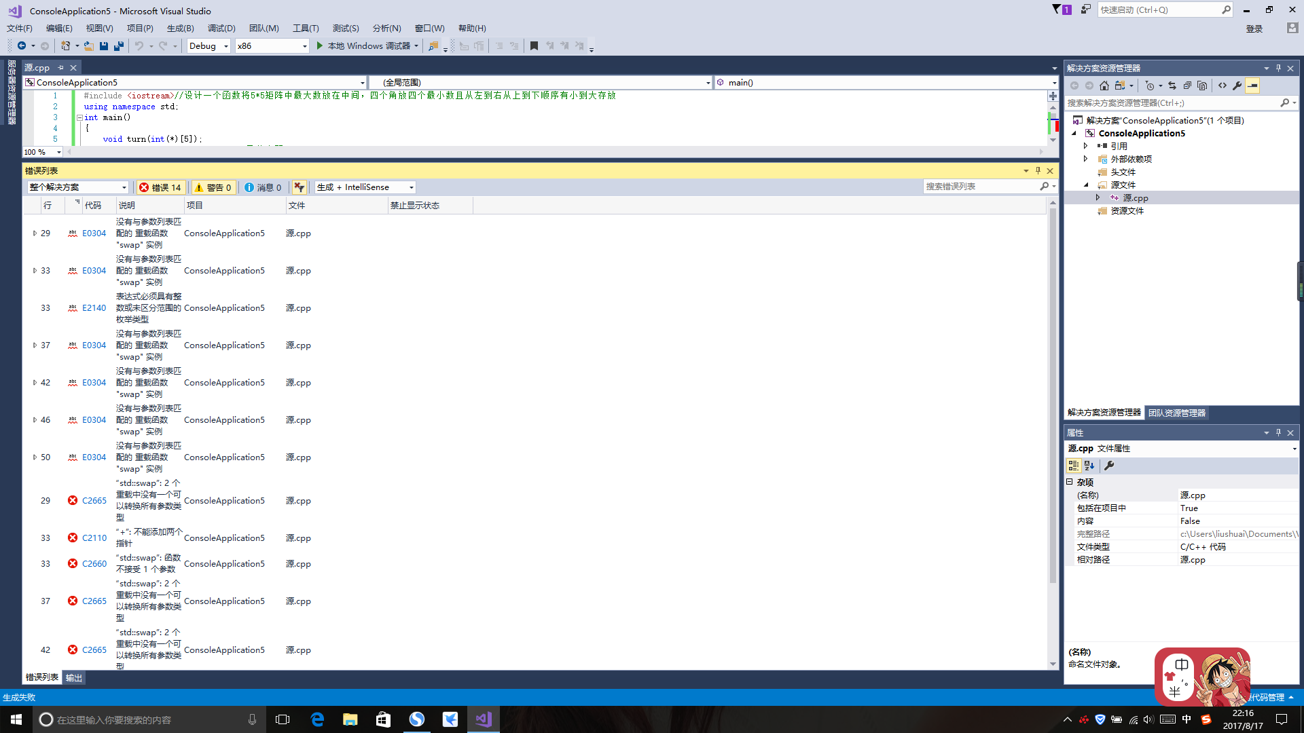Viewport: 1304px width, 733px height.
Task: Toggle the error list IntelliSense filter funnel button
Action: coord(300,187)
